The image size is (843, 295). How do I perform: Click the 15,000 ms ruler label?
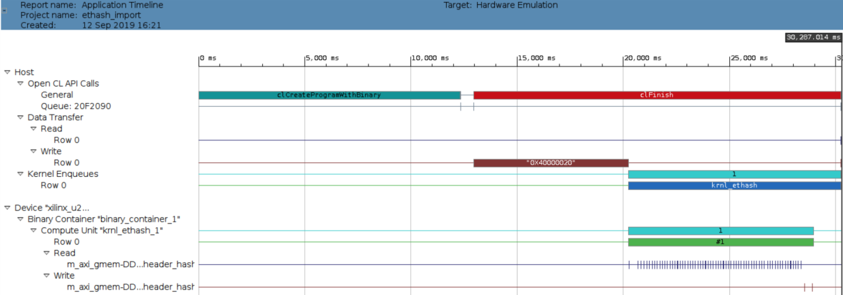click(537, 58)
